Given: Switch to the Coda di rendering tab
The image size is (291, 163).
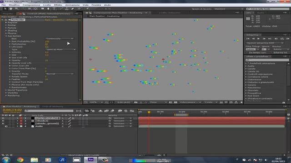Looking at the screenshot, I should 53,107.
